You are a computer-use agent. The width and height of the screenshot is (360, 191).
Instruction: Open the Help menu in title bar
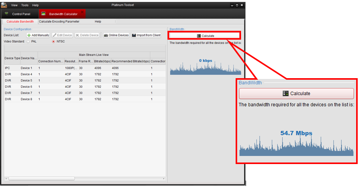click(x=35, y=5)
